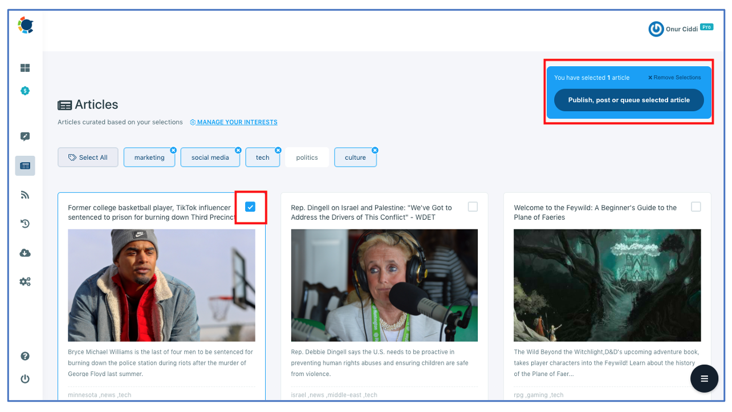The image size is (732, 412).
Task: Remove the tech tag via its x
Action: point(278,150)
